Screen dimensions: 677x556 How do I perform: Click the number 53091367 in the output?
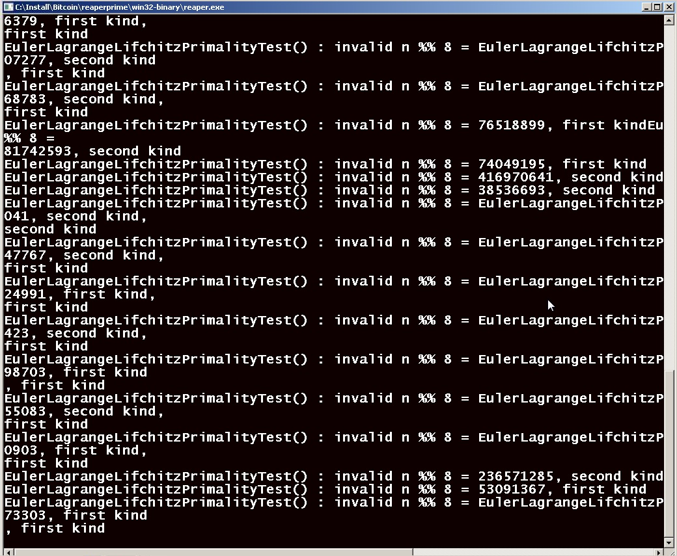coord(512,489)
